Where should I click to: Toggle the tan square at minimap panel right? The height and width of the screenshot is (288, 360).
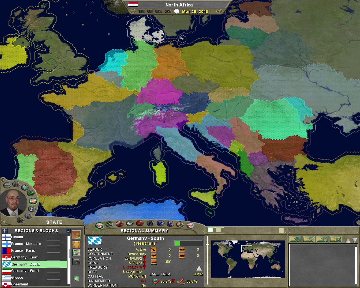(281, 230)
